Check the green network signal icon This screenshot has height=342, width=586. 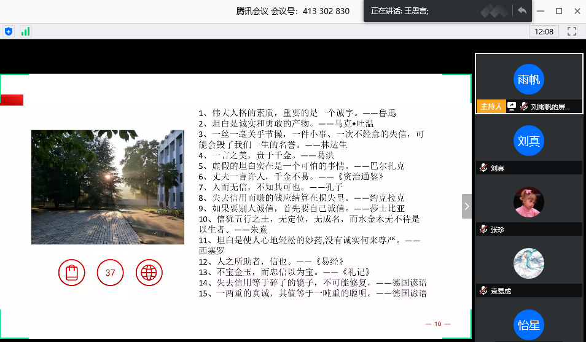(x=25, y=31)
